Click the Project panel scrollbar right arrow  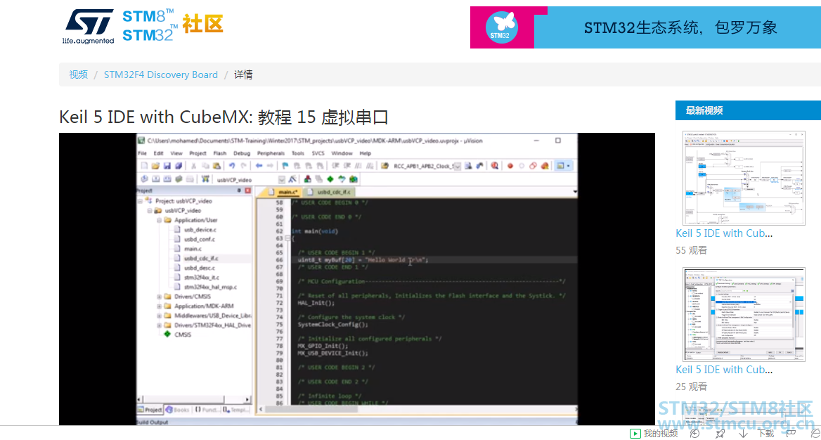(x=247, y=399)
